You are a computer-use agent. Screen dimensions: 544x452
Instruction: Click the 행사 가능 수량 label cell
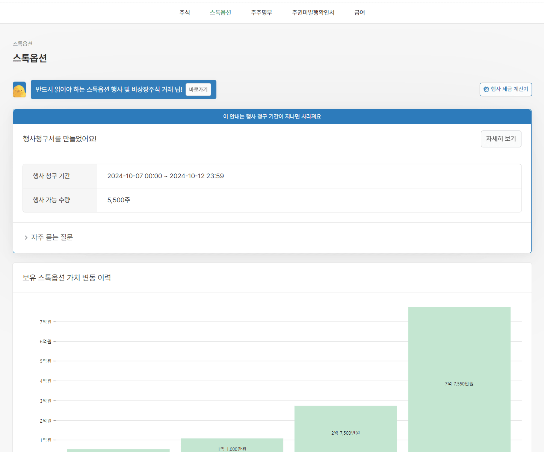(60, 200)
